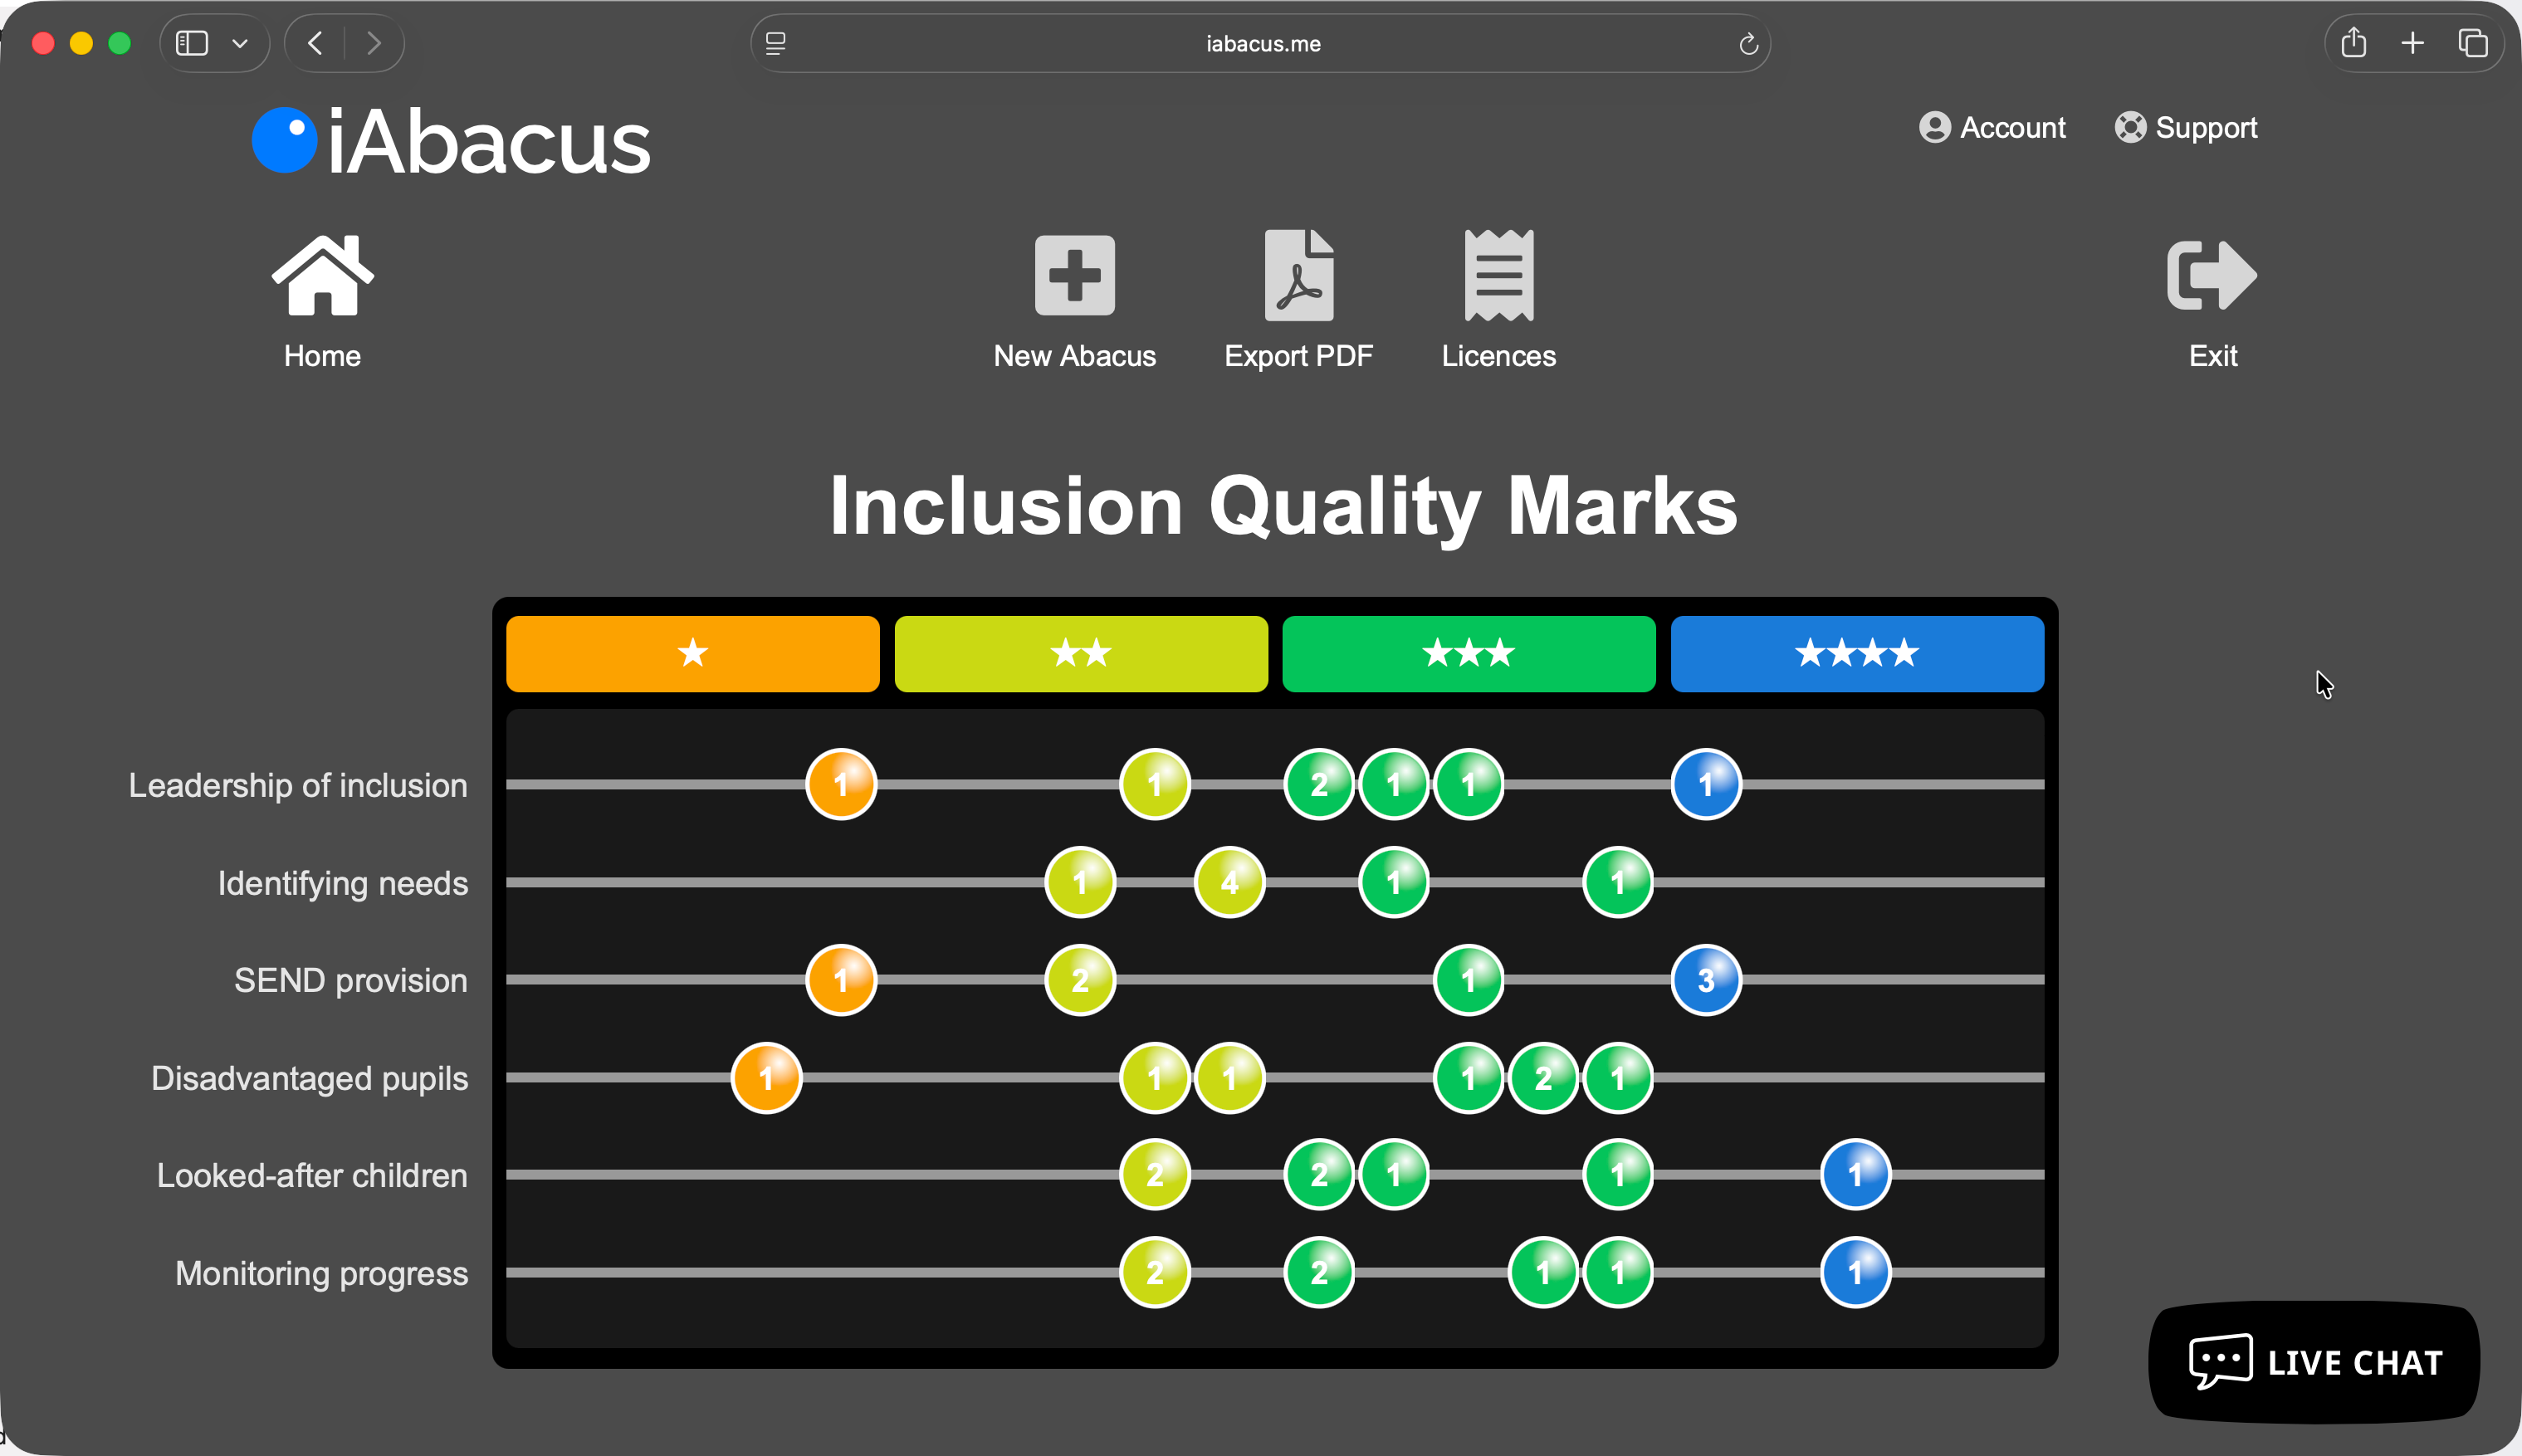Toggle the browser sidebar
The image size is (2522, 1456).
tap(192, 43)
